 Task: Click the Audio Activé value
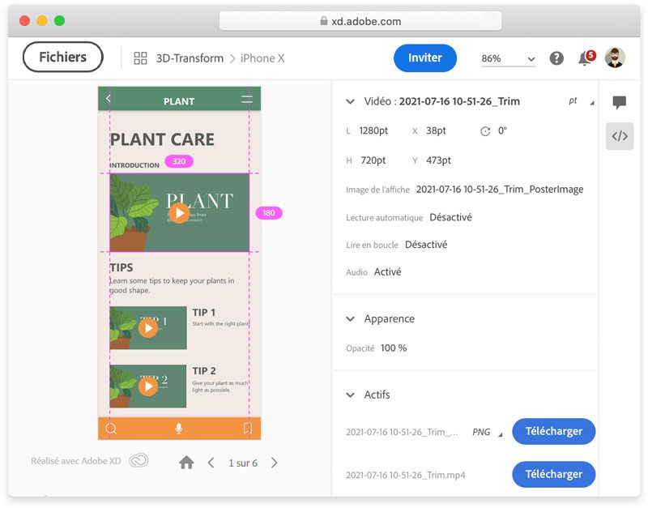click(388, 272)
